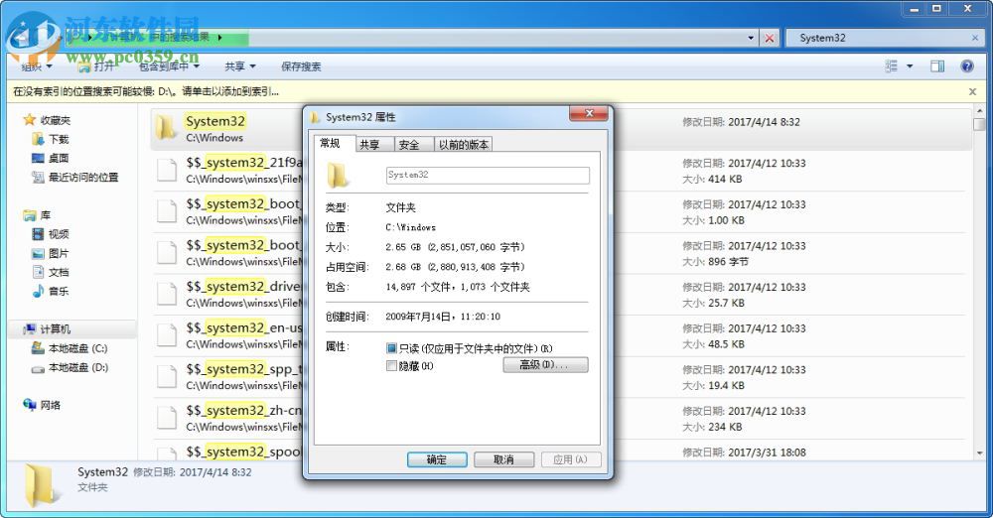Click the index location info bar message

pyautogui.click(x=146, y=92)
